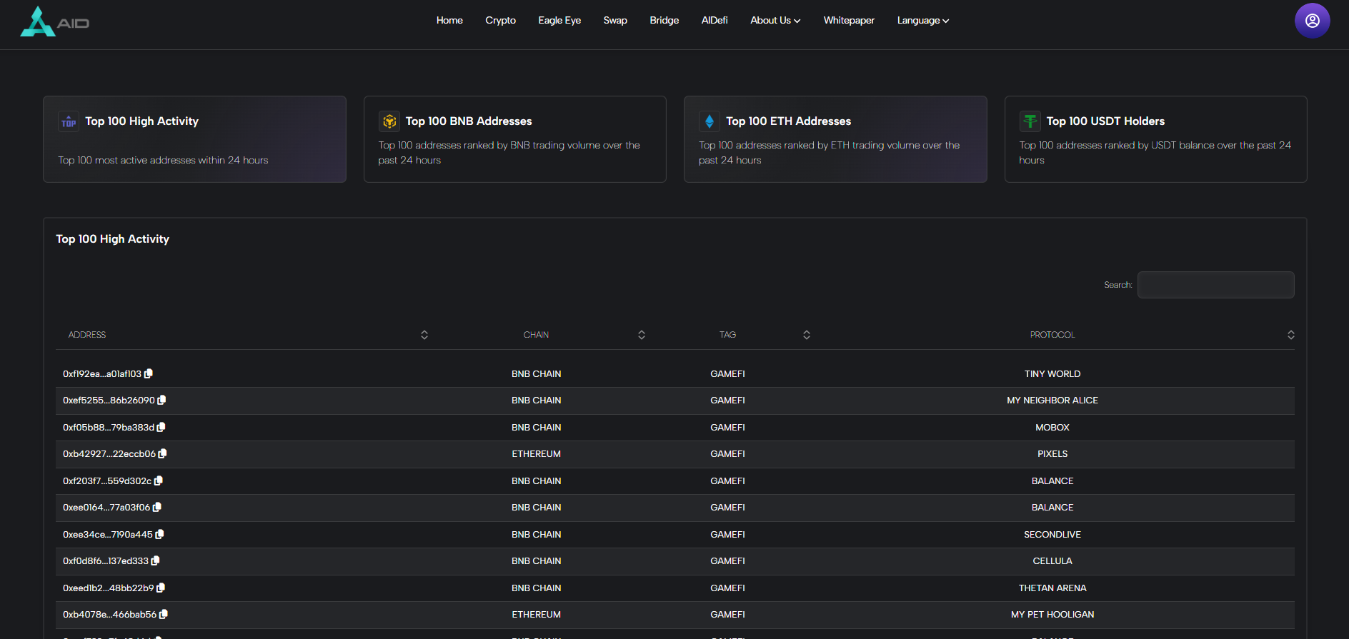Click into the Search input field

1215,285
